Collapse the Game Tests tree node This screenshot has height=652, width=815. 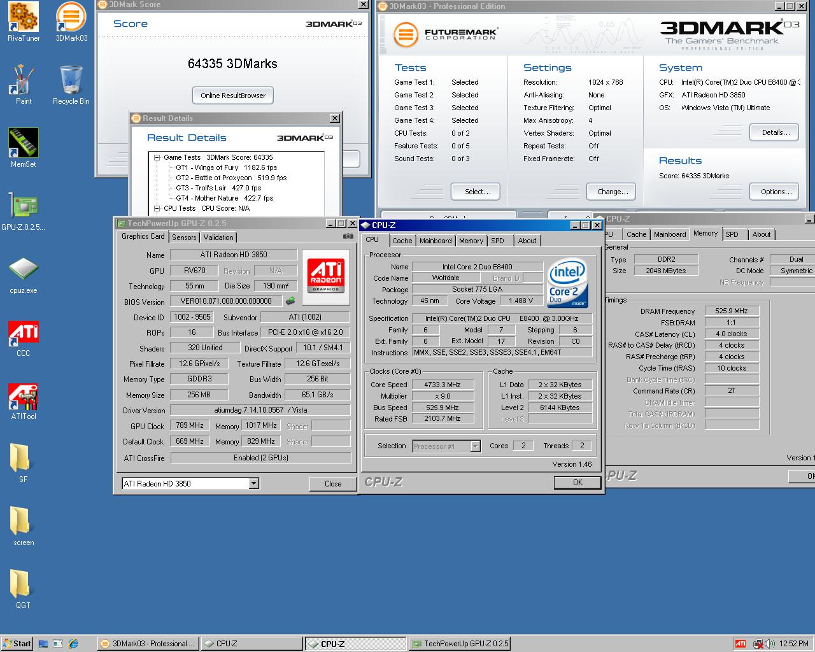(157, 157)
